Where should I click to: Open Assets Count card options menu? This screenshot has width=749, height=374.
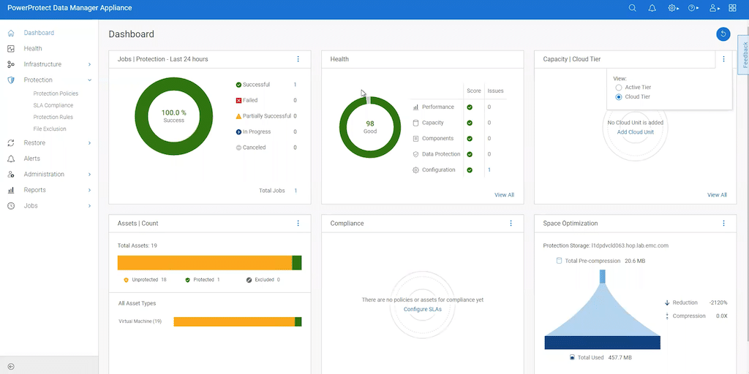pos(298,224)
